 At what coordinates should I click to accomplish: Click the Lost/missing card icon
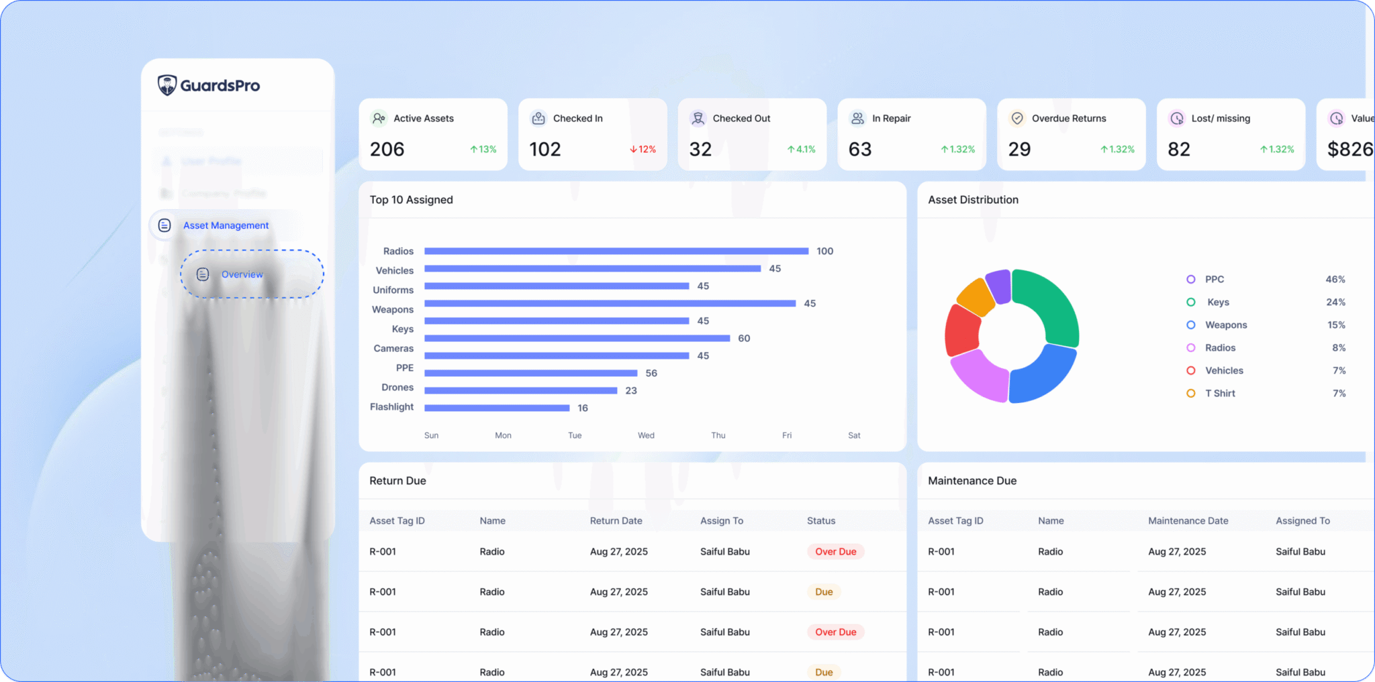coord(1177,118)
